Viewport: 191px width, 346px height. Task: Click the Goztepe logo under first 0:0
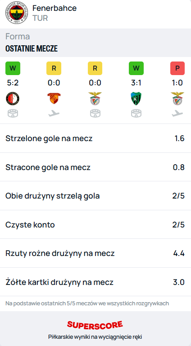coord(54,99)
